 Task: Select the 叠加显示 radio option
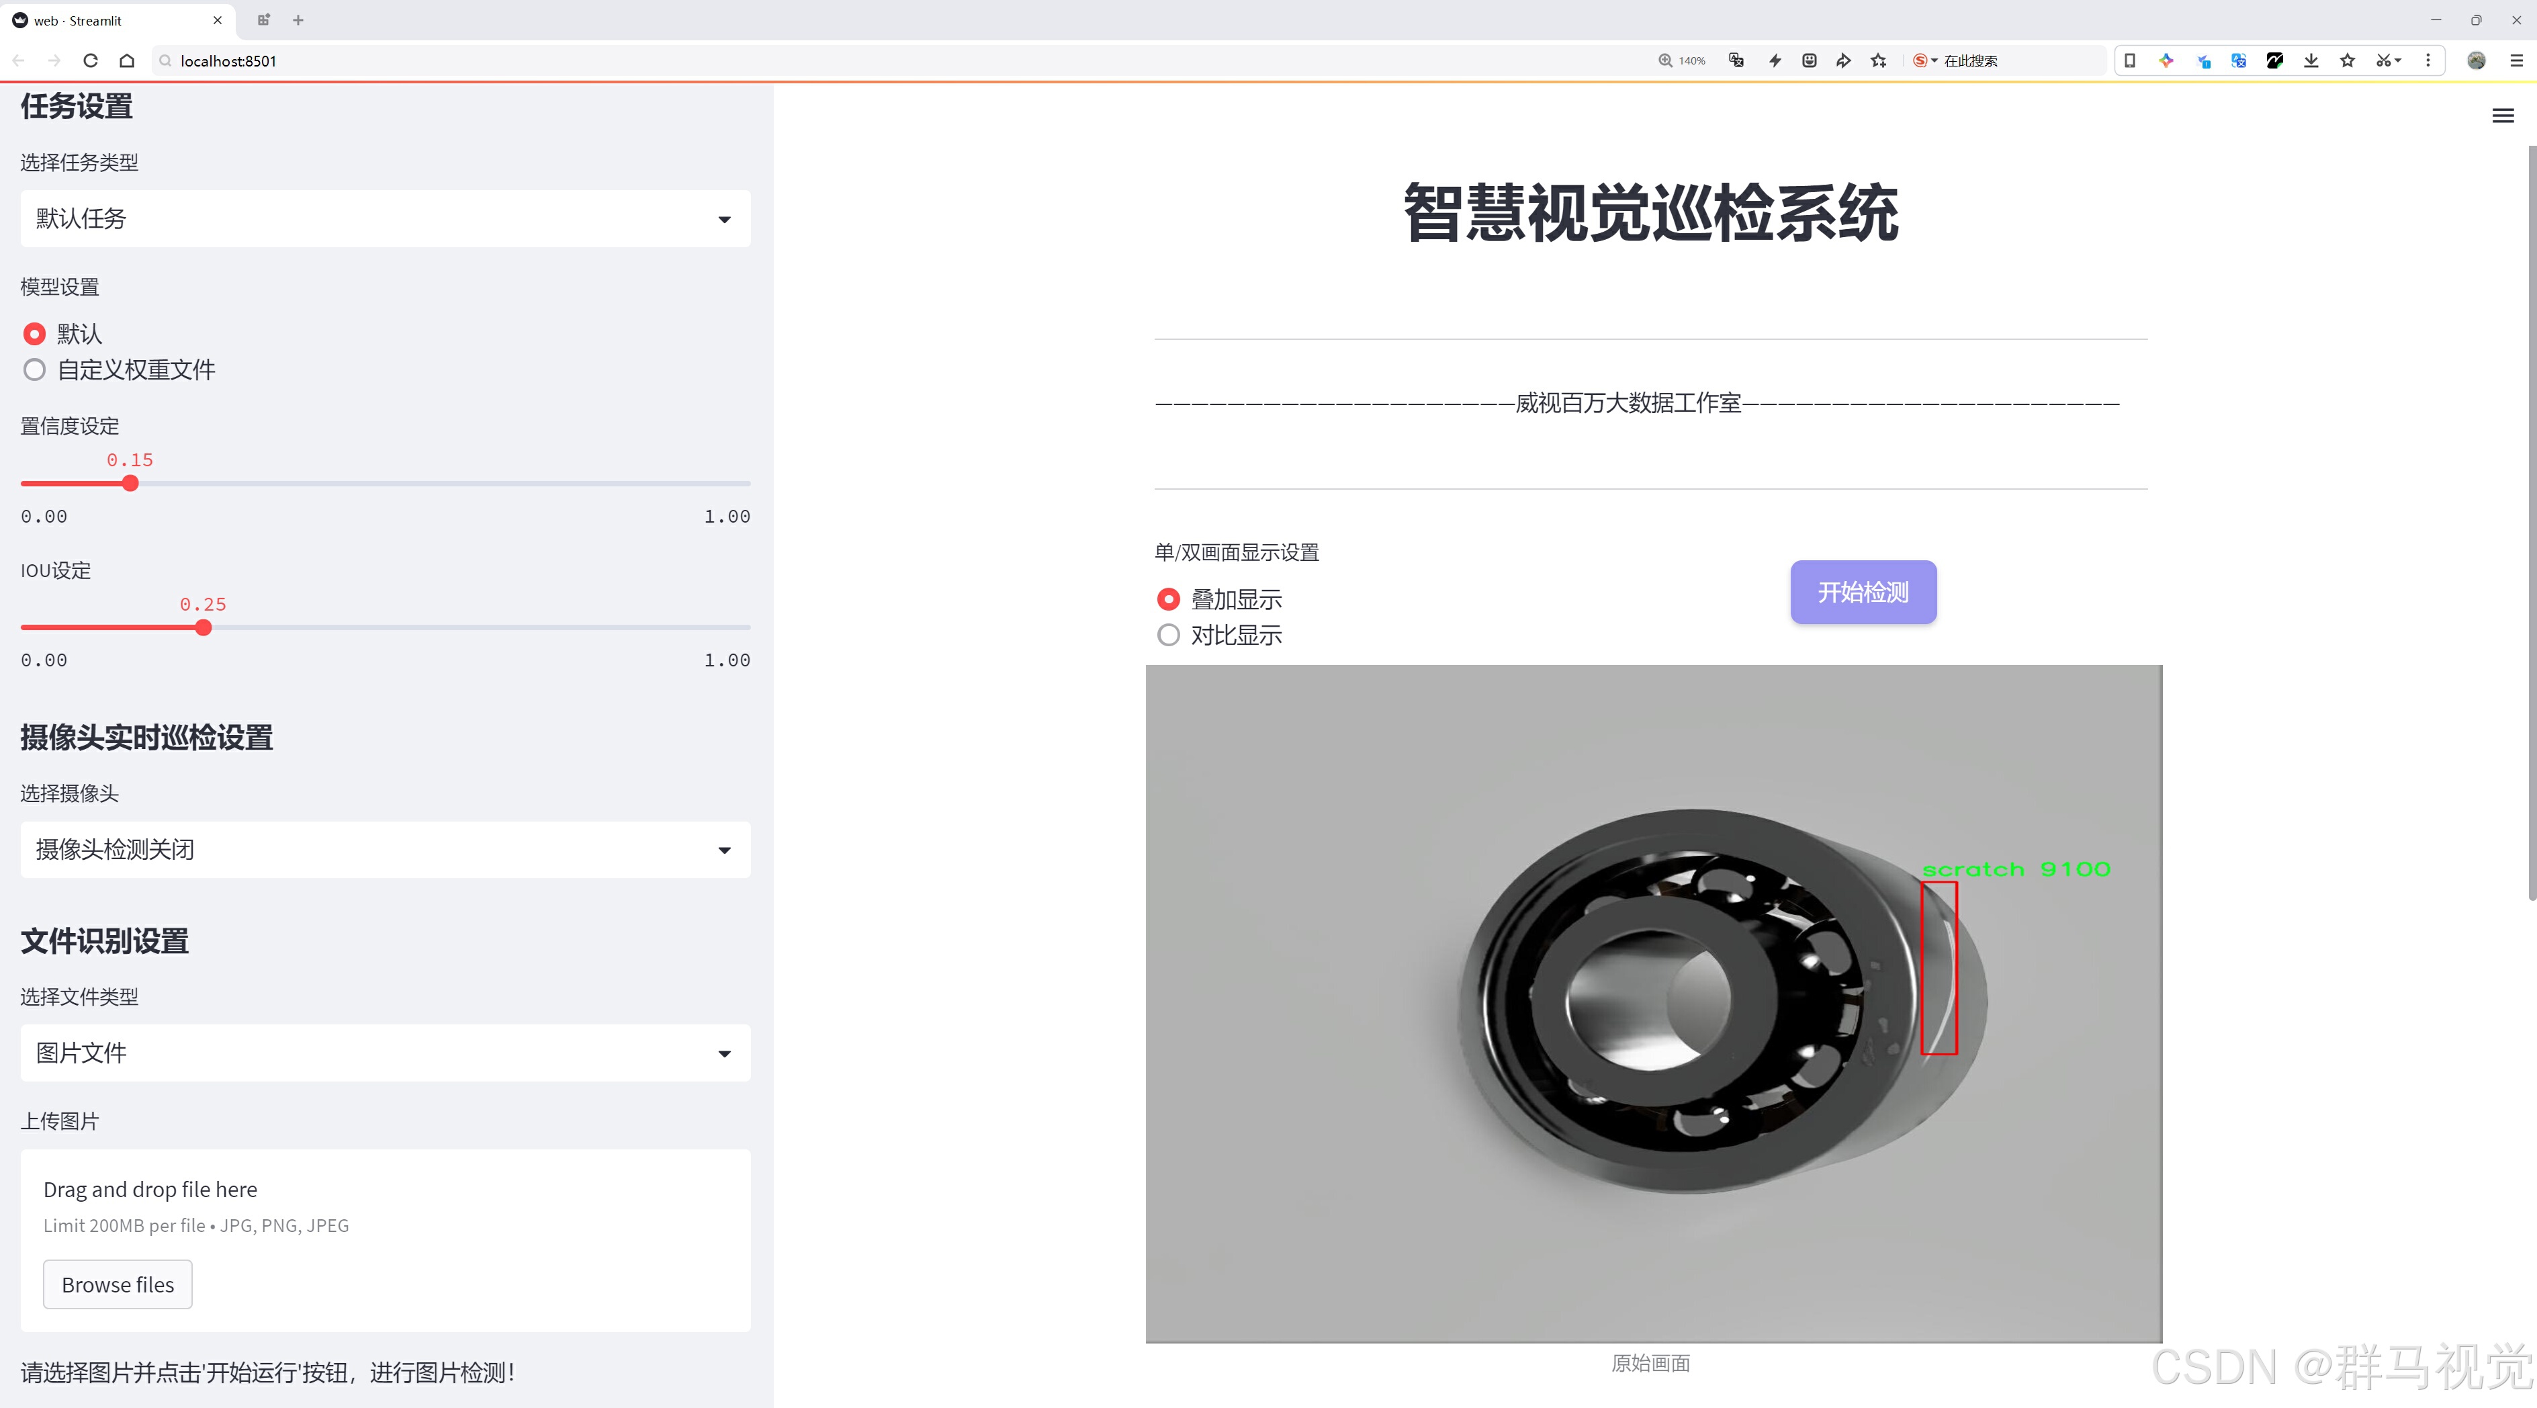1168,600
